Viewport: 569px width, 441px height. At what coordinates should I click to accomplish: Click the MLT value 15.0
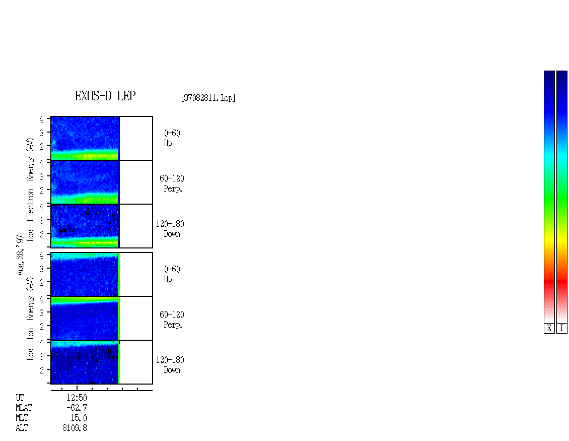[x=79, y=418]
